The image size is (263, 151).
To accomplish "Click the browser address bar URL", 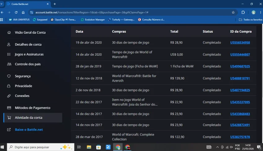I will tap(92, 12).
